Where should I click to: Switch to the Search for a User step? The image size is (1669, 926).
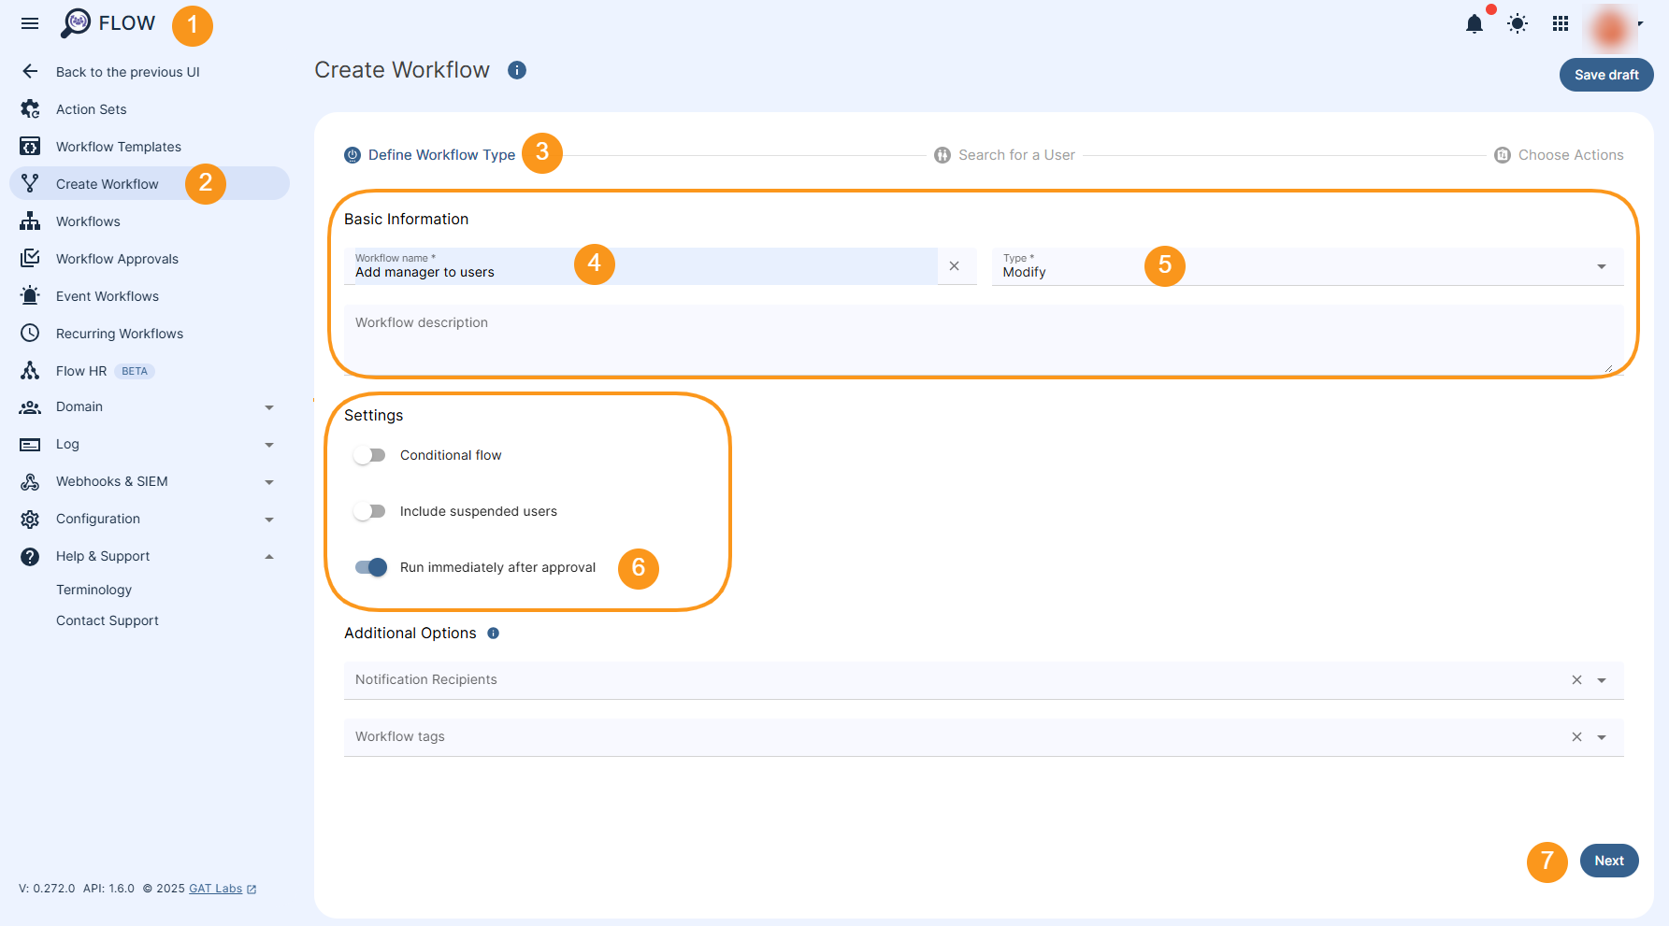point(1016,154)
